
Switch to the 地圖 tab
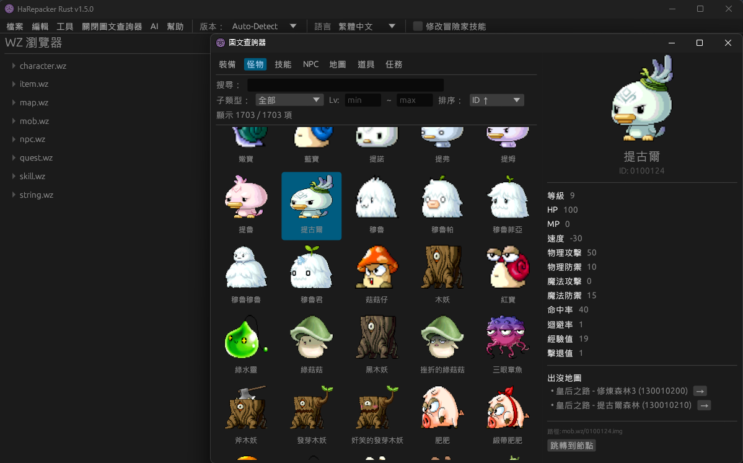pyautogui.click(x=337, y=64)
